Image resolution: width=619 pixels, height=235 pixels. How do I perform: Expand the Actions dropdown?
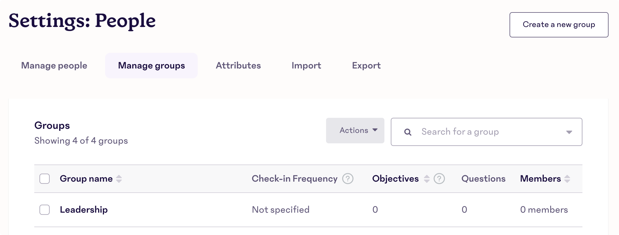(355, 131)
